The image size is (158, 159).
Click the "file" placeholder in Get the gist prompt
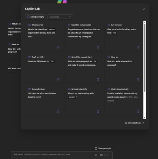click(x=115, y=33)
